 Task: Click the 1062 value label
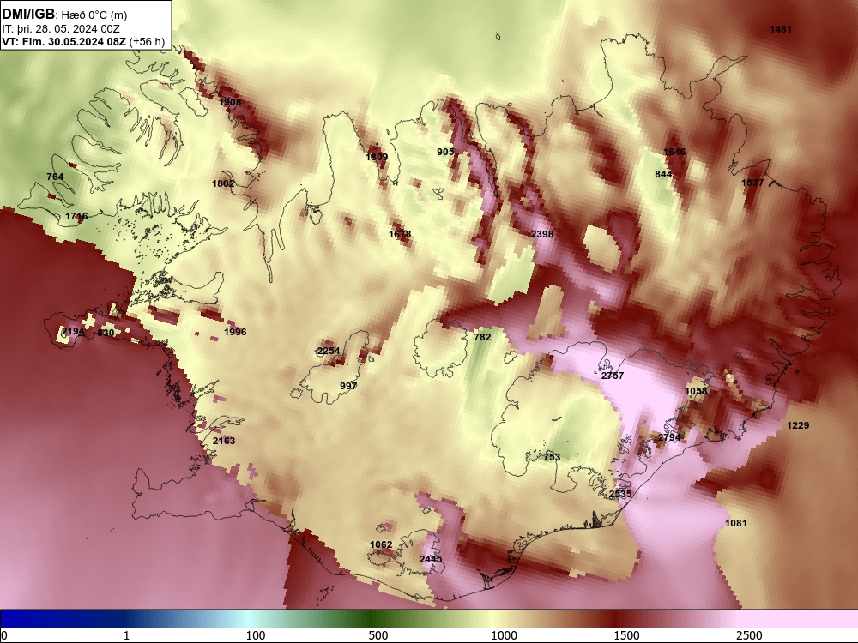(x=381, y=544)
